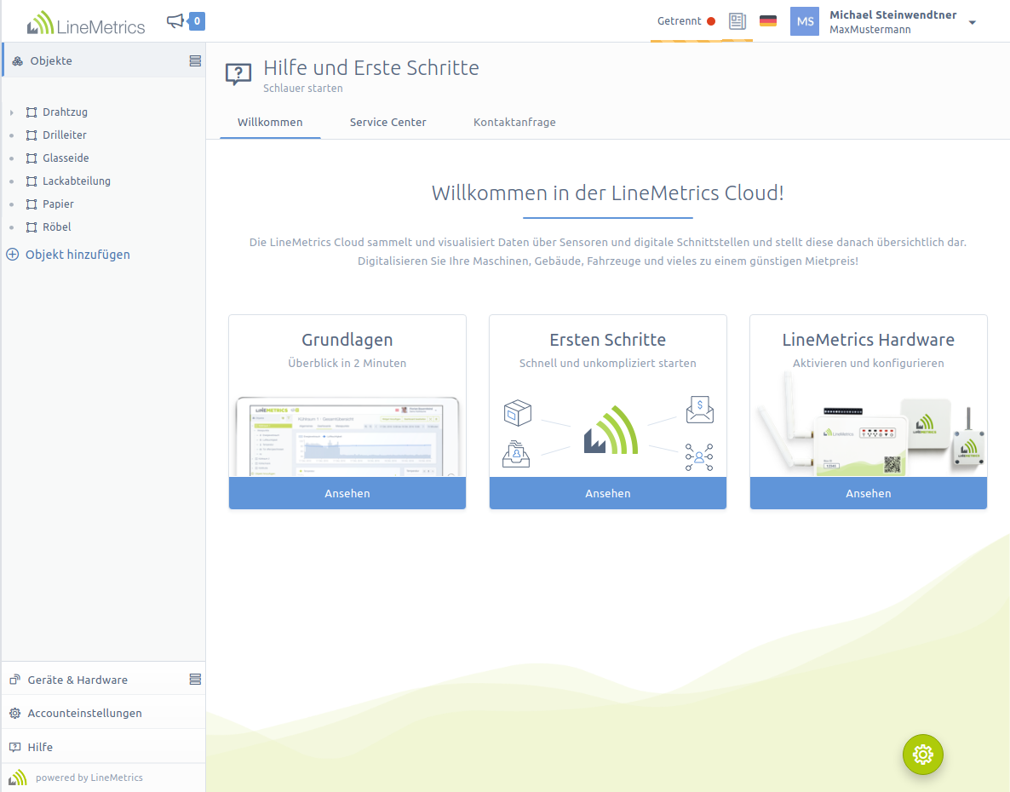
Task: Click the Hilfe question bubble icon
Action: (x=14, y=748)
